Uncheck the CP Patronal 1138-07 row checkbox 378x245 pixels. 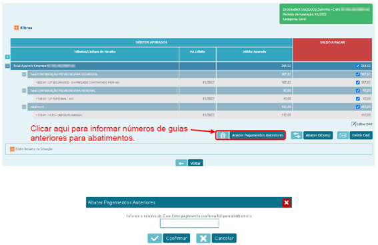(358, 99)
